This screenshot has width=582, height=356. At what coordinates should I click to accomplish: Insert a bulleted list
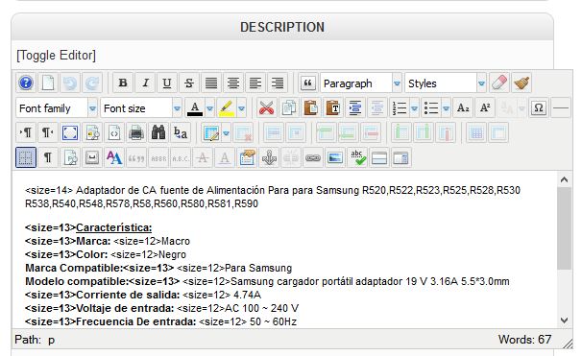click(x=431, y=108)
